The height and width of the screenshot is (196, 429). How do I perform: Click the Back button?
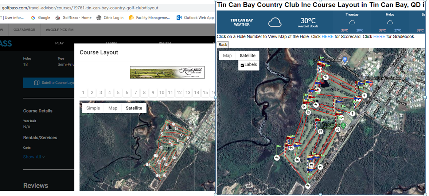(223, 44)
